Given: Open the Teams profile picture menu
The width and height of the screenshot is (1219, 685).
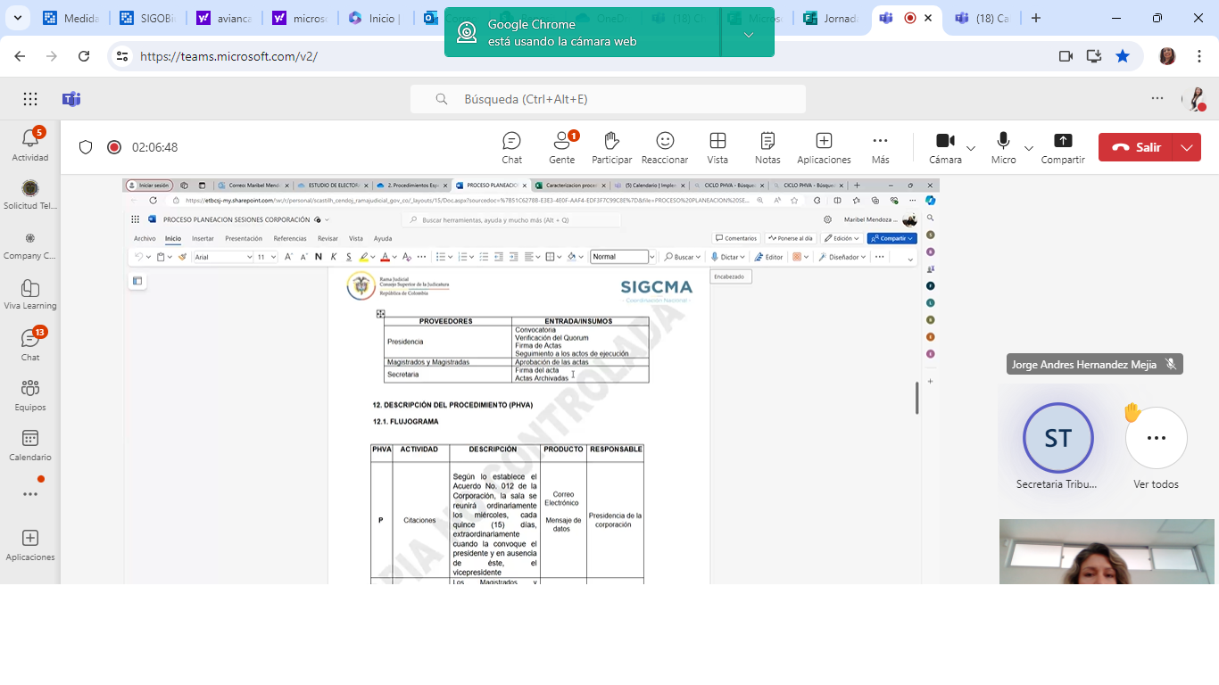Looking at the screenshot, I should [x=1195, y=99].
